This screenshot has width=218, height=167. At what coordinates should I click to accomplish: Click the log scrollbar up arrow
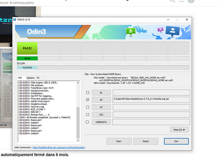click(x=78, y=83)
